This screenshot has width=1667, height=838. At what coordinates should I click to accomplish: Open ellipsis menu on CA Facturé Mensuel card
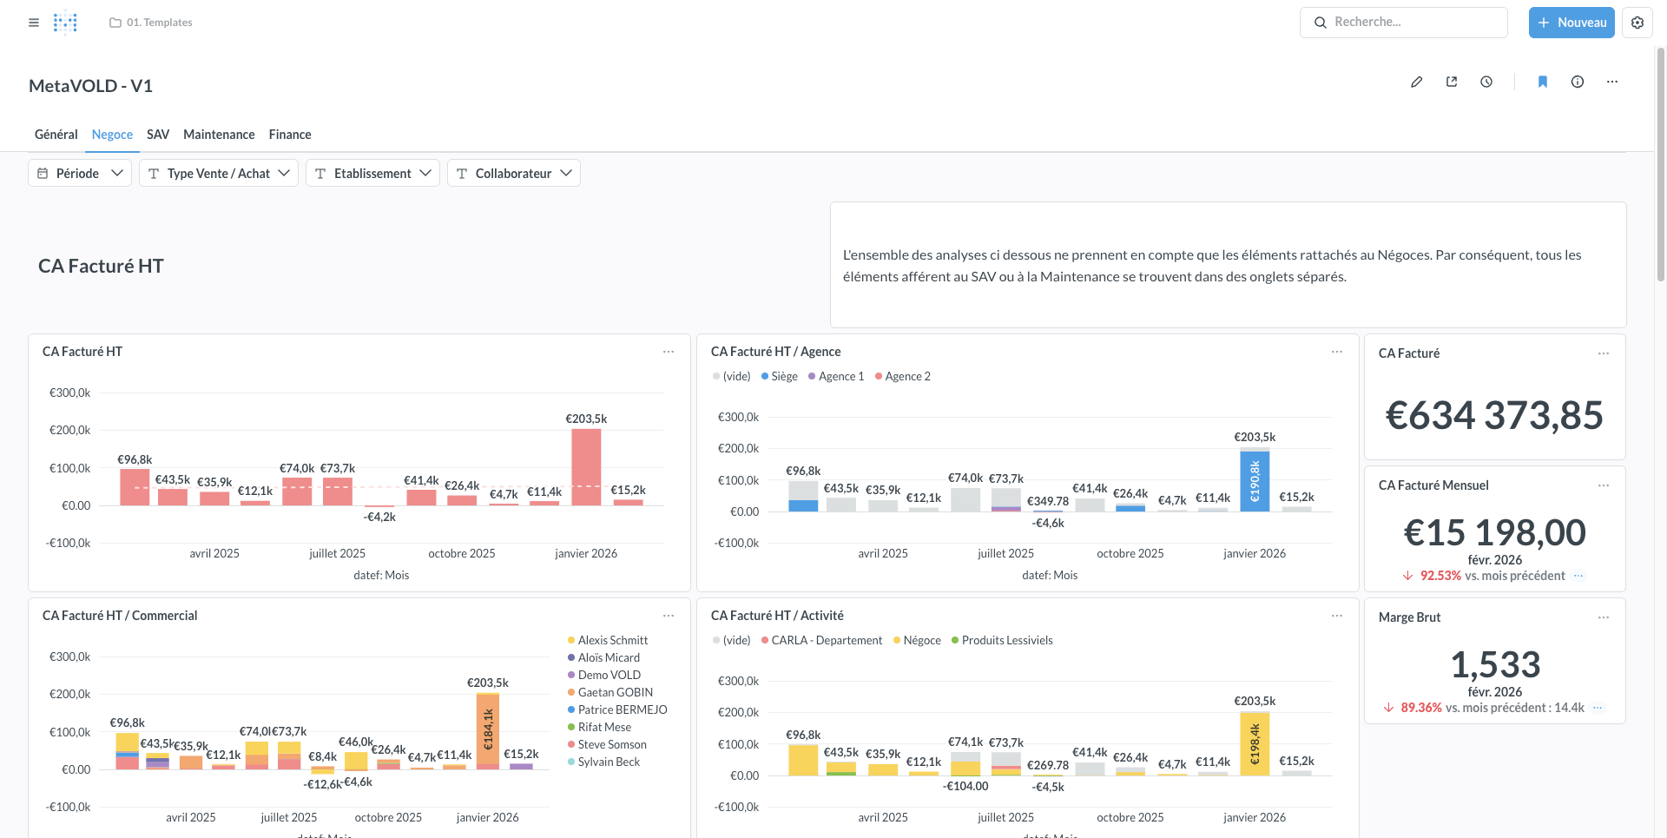1604,485
